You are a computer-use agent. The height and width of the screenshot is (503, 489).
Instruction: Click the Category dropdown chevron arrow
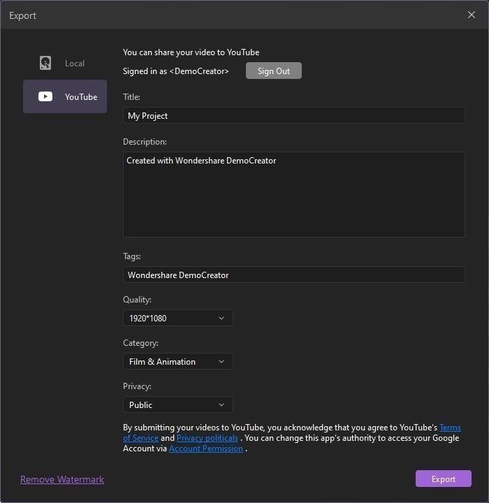tap(221, 362)
